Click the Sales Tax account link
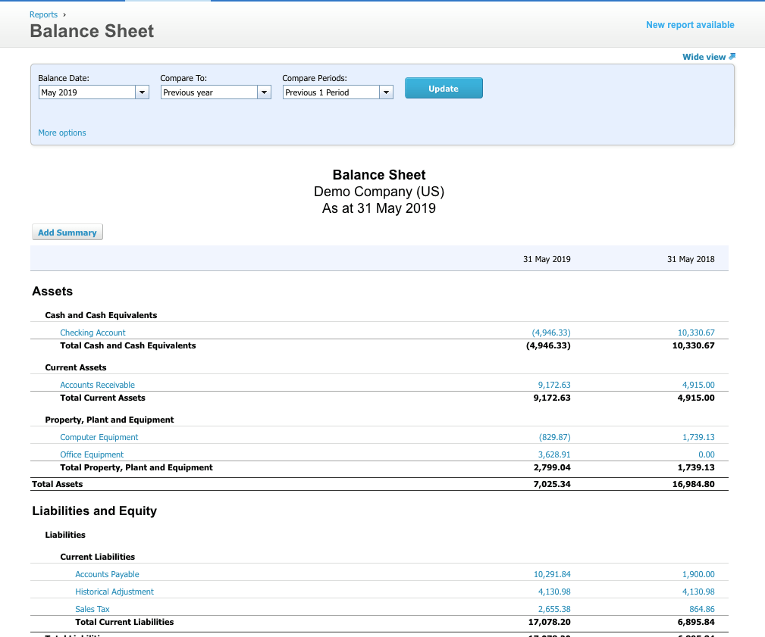Screen dimensions: 765x637 (92, 609)
